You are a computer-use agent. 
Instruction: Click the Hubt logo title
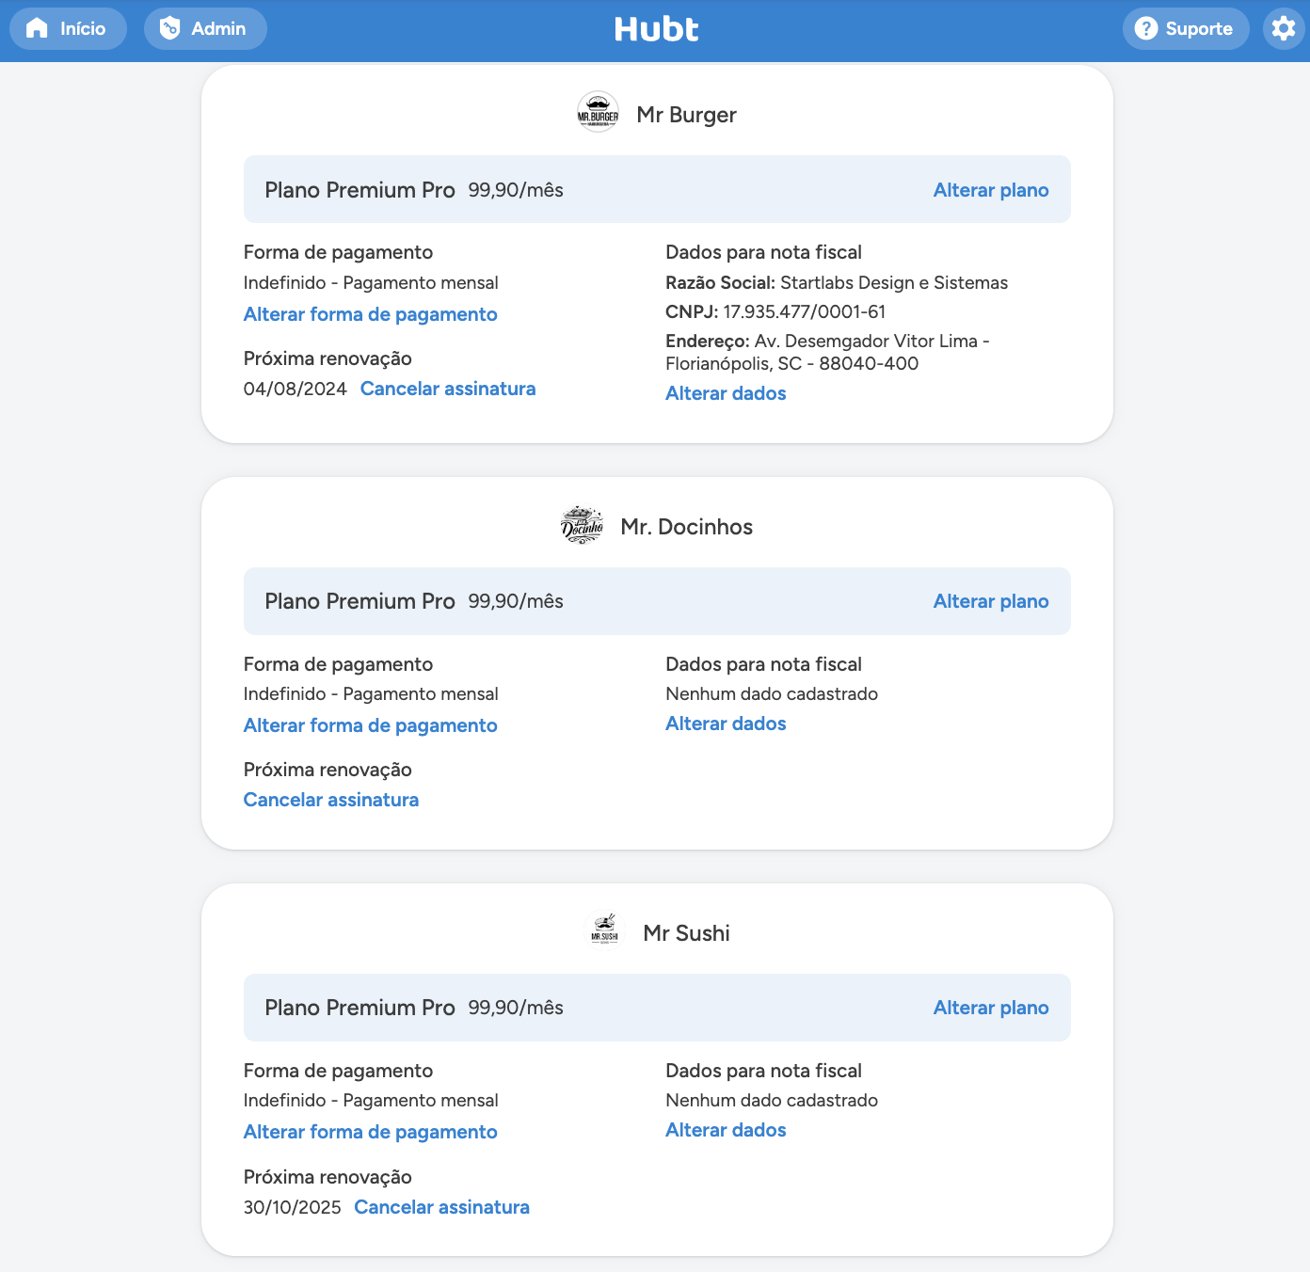click(x=656, y=29)
